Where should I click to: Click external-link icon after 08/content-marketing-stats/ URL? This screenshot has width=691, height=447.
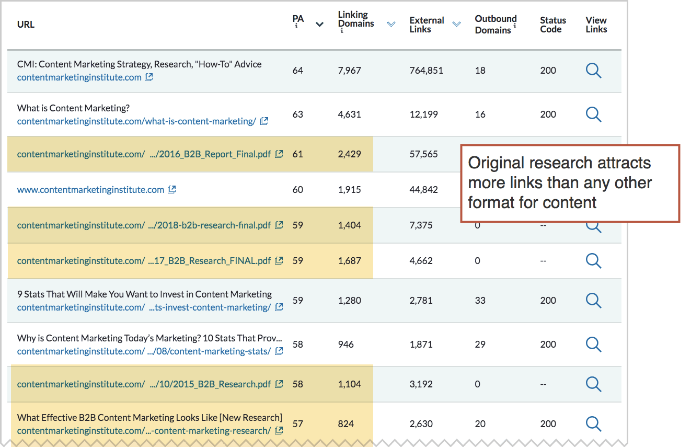pos(279,351)
